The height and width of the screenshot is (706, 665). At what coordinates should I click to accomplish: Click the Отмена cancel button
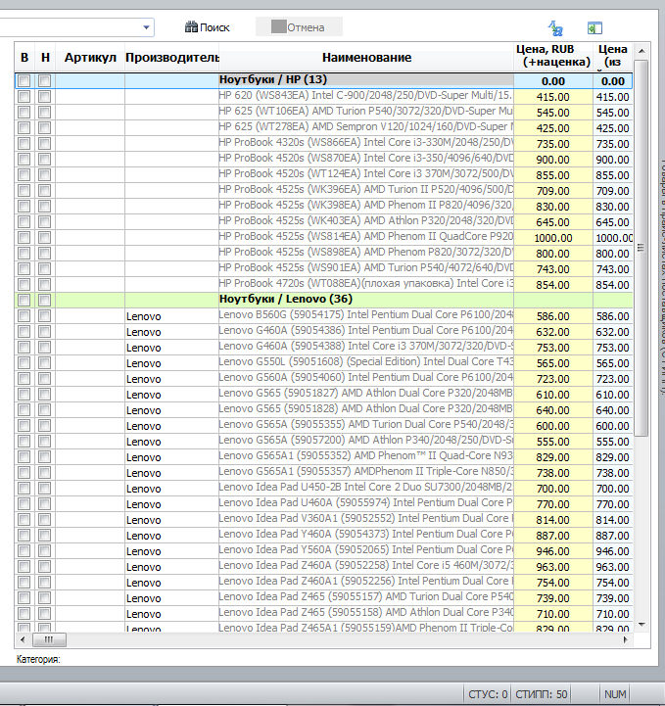pos(299,27)
